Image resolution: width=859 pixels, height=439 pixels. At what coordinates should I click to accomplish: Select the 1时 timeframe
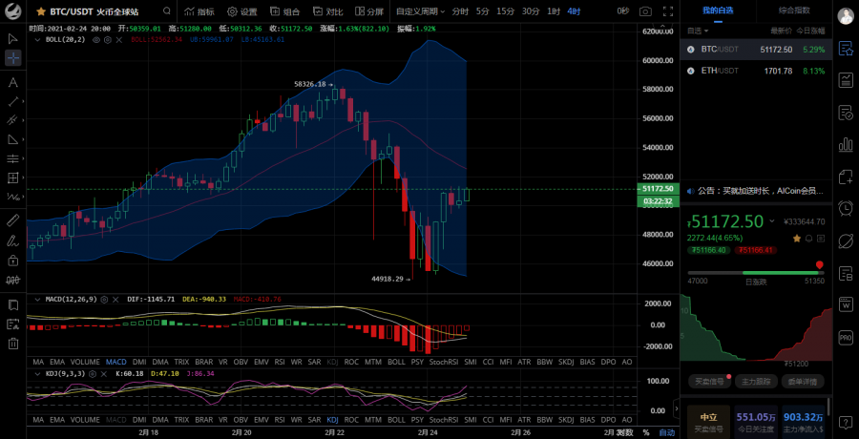(554, 11)
